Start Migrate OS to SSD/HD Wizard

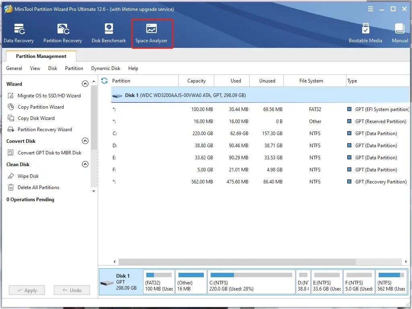[44, 96]
